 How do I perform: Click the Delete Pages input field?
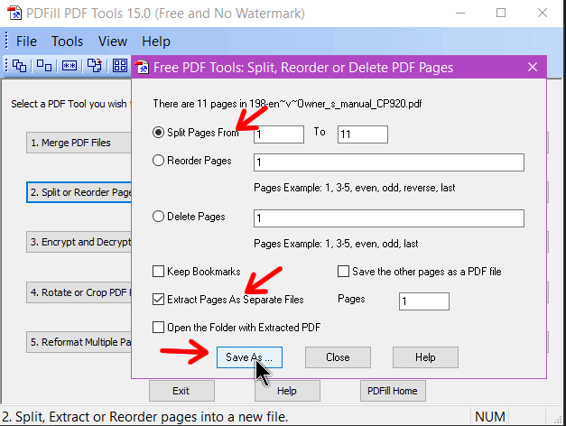click(389, 218)
